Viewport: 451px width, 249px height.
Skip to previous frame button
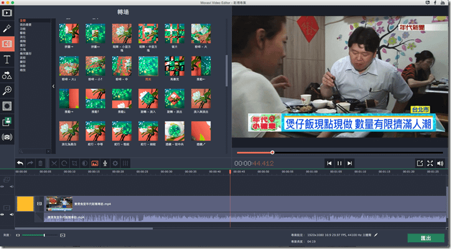(330, 163)
